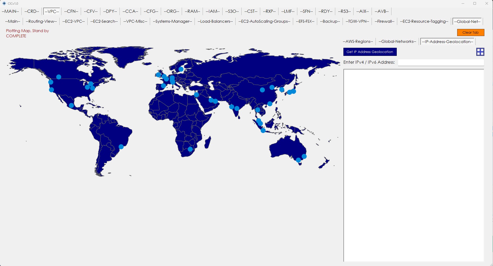The width and height of the screenshot is (493, 266).
Task: Switch to the --AWS-Regions-- tab
Action: pos(358,42)
